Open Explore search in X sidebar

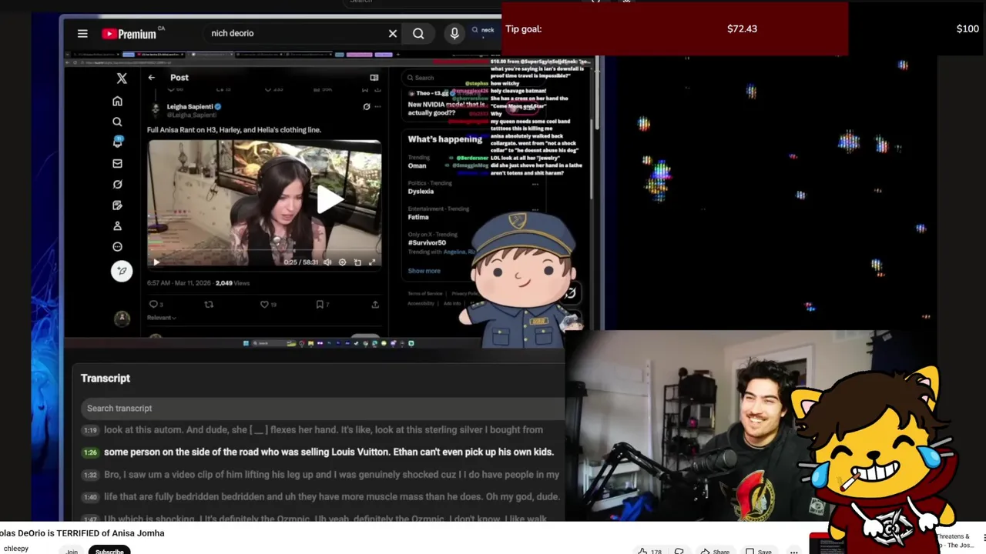pyautogui.click(x=117, y=122)
